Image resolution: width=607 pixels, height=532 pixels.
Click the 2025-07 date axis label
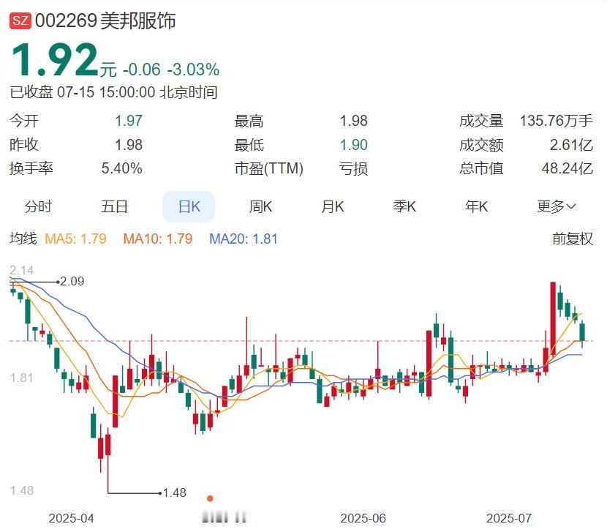(509, 518)
